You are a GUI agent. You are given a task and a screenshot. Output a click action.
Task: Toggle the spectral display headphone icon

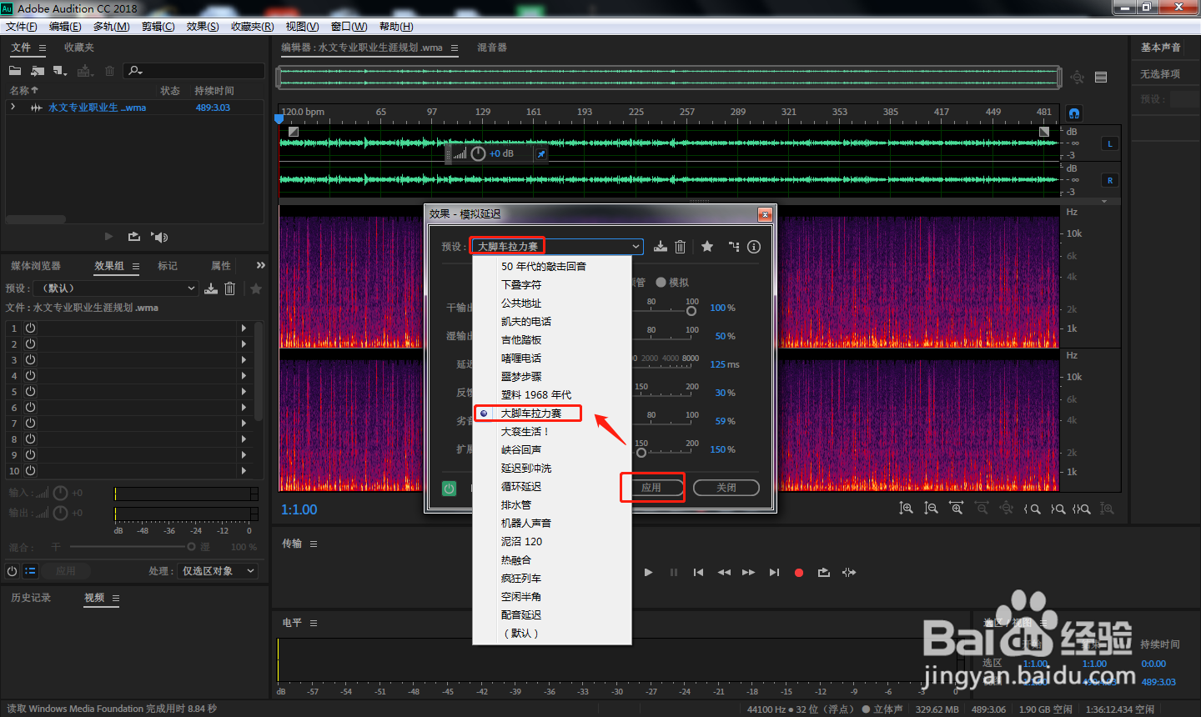point(1074,113)
